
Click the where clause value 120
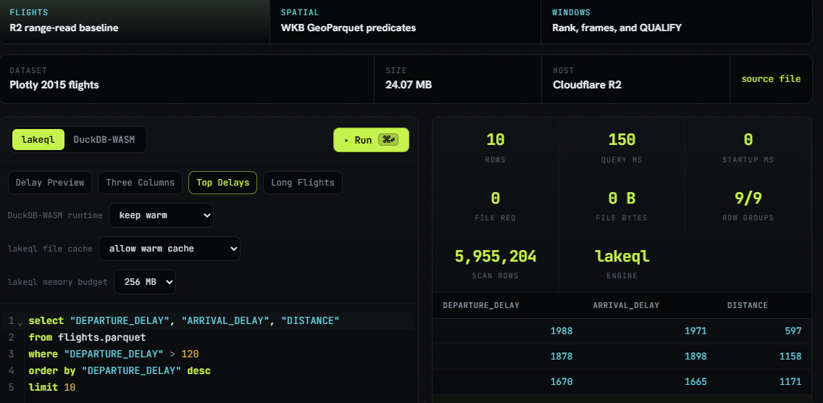coord(190,354)
